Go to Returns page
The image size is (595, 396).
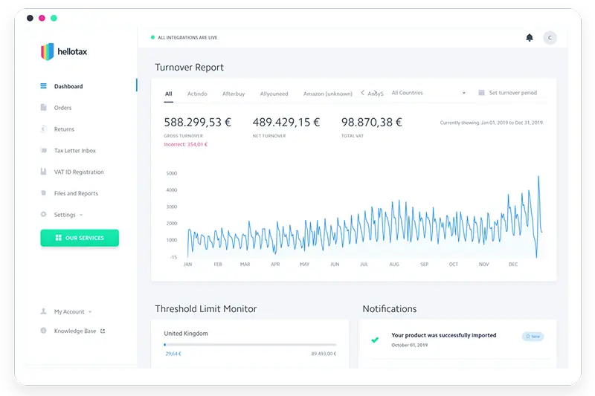pyautogui.click(x=64, y=129)
